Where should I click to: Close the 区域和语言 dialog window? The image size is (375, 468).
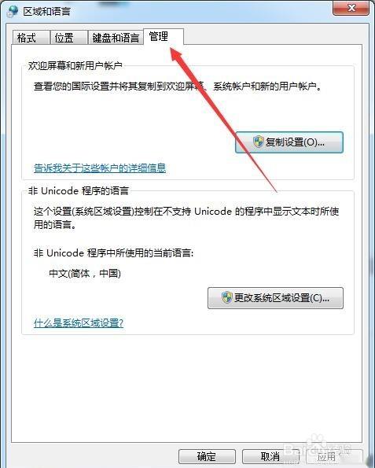point(351,8)
